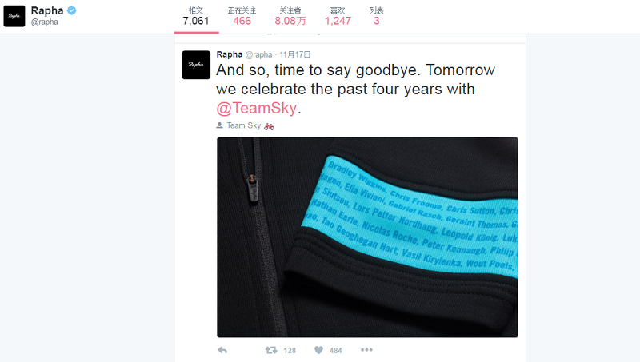Image resolution: width=640 pixels, height=362 pixels.
Task: Open the 推文 7,061 tab
Action: click(x=196, y=17)
